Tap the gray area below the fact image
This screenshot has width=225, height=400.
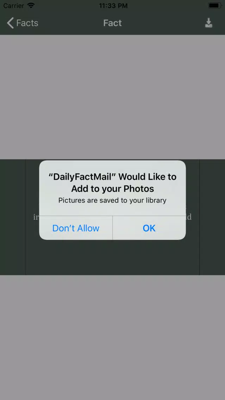(x=113, y=337)
